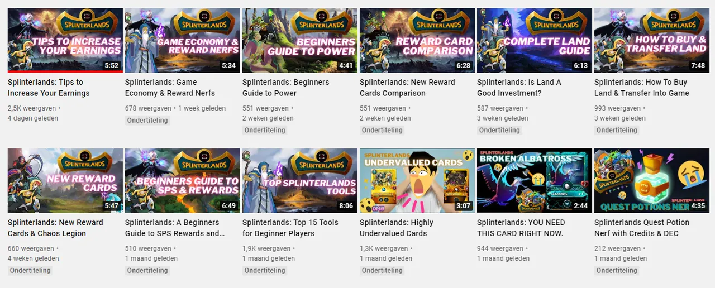The image size is (715, 288).
Task: Open the 'Broken Albatross' video thumbnail
Action: pyautogui.click(x=535, y=181)
